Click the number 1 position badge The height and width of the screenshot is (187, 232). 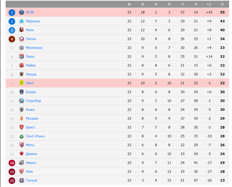[x=12, y=13]
